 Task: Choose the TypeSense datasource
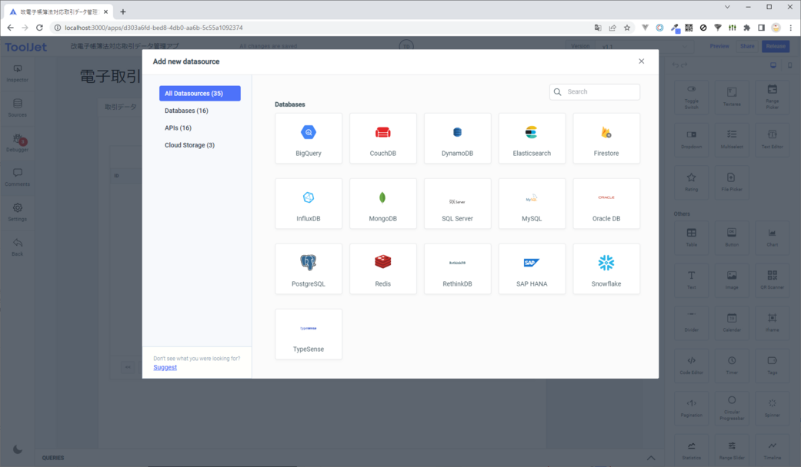pos(309,334)
